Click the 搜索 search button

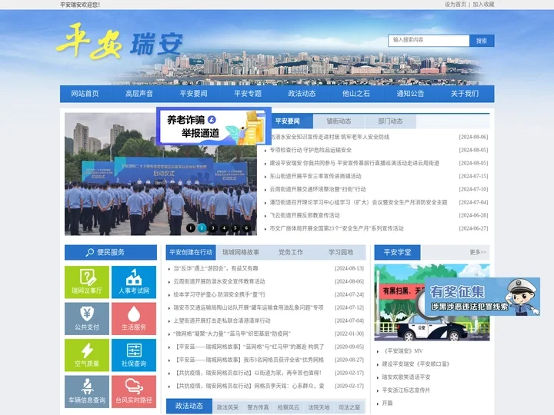pos(482,41)
